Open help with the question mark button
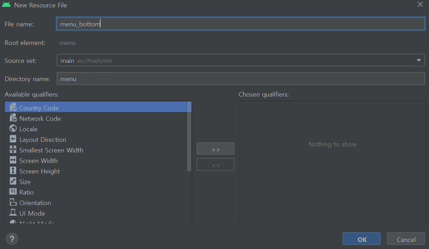The height and width of the screenshot is (249, 429). (x=12, y=239)
